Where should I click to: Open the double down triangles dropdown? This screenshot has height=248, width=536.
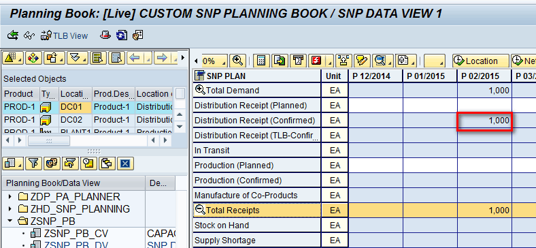click(78, 58)
